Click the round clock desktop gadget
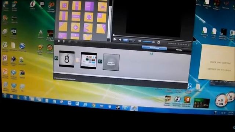The image size is (235, 132). coord(221,100)
